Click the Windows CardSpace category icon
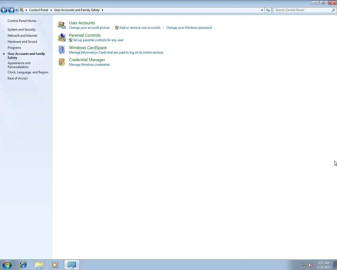 (62, 50)
